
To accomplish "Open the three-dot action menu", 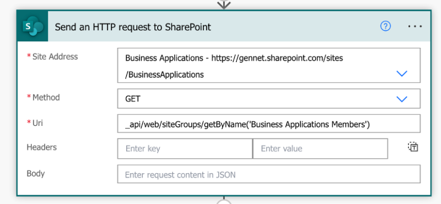I will [x=415, y=26].
